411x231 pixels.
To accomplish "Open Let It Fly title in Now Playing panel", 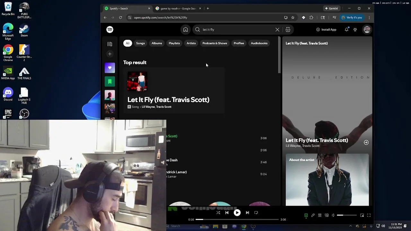I will [x=317, y=140].
